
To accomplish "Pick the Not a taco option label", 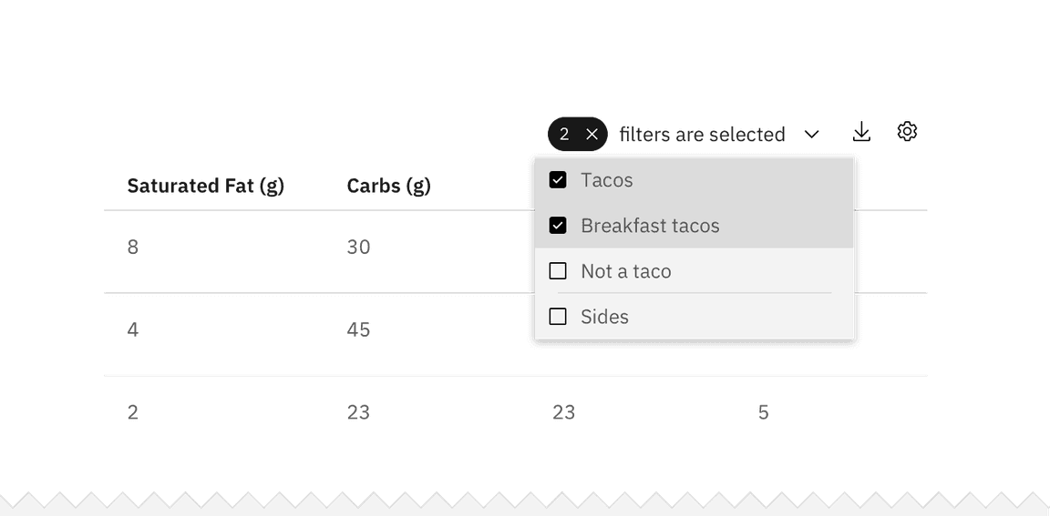I will click(625, 271).
